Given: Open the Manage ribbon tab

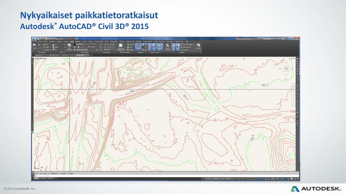Looking at the screenshot, I should [78, 42].
